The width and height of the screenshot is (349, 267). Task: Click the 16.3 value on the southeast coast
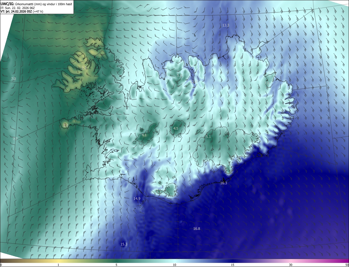(224, 183)
